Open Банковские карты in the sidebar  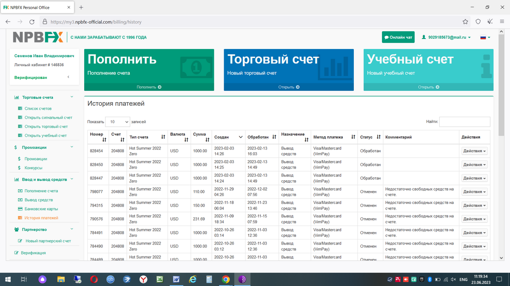click(41, 209)
